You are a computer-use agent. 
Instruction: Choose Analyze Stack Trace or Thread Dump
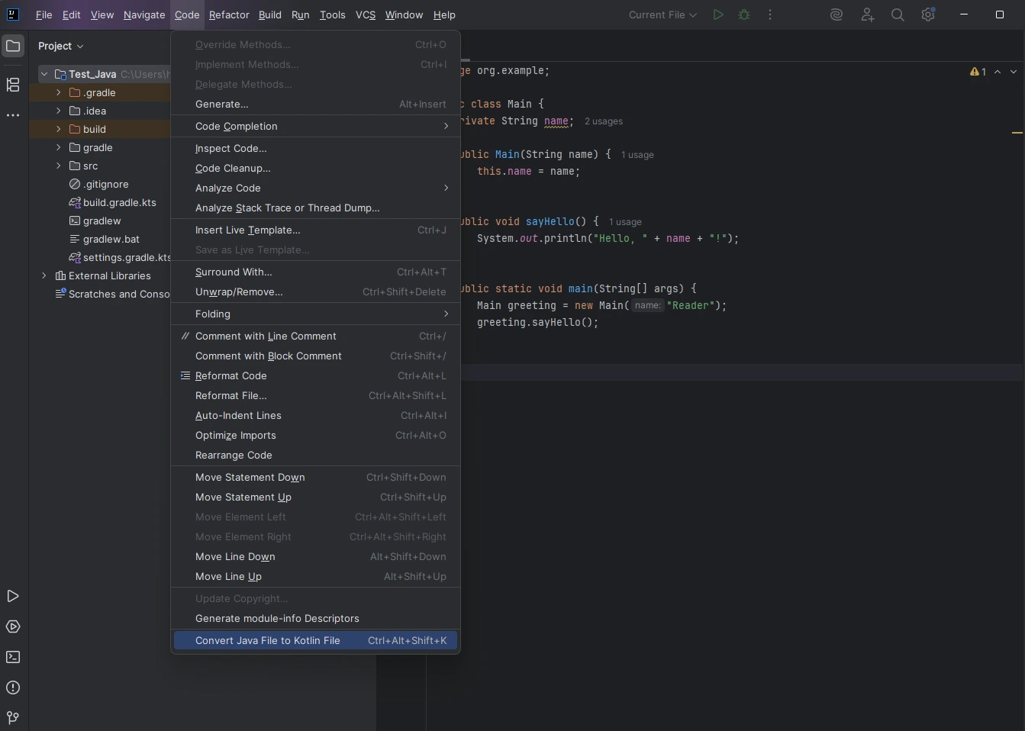pos(315,208)
